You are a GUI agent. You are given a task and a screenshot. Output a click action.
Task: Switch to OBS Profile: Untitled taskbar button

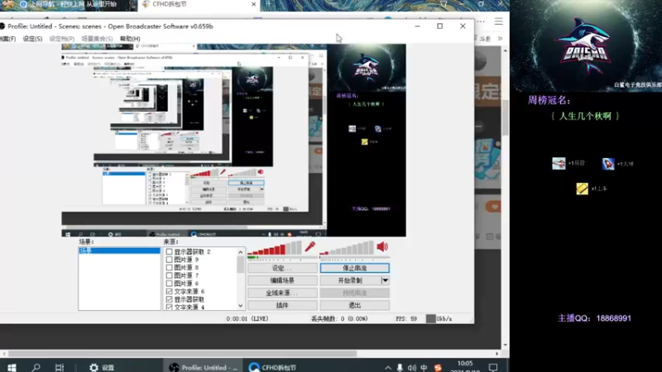(x=203, y=367)
